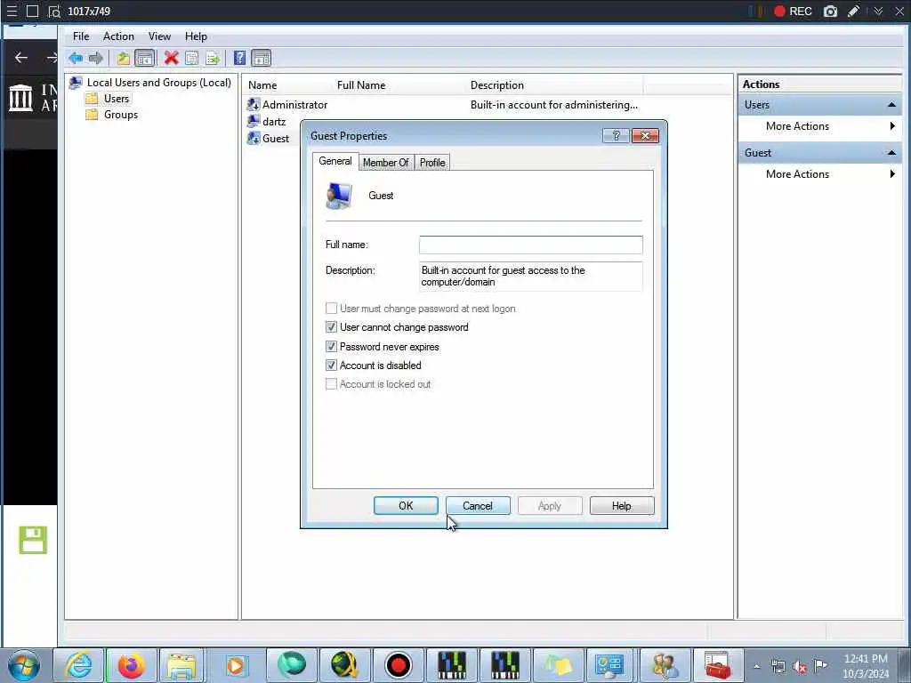Click the camera screenshot icon in the top bar
The height and width of the screenshot is (683, 911).
pyautogui.click(x=830, y=11)
